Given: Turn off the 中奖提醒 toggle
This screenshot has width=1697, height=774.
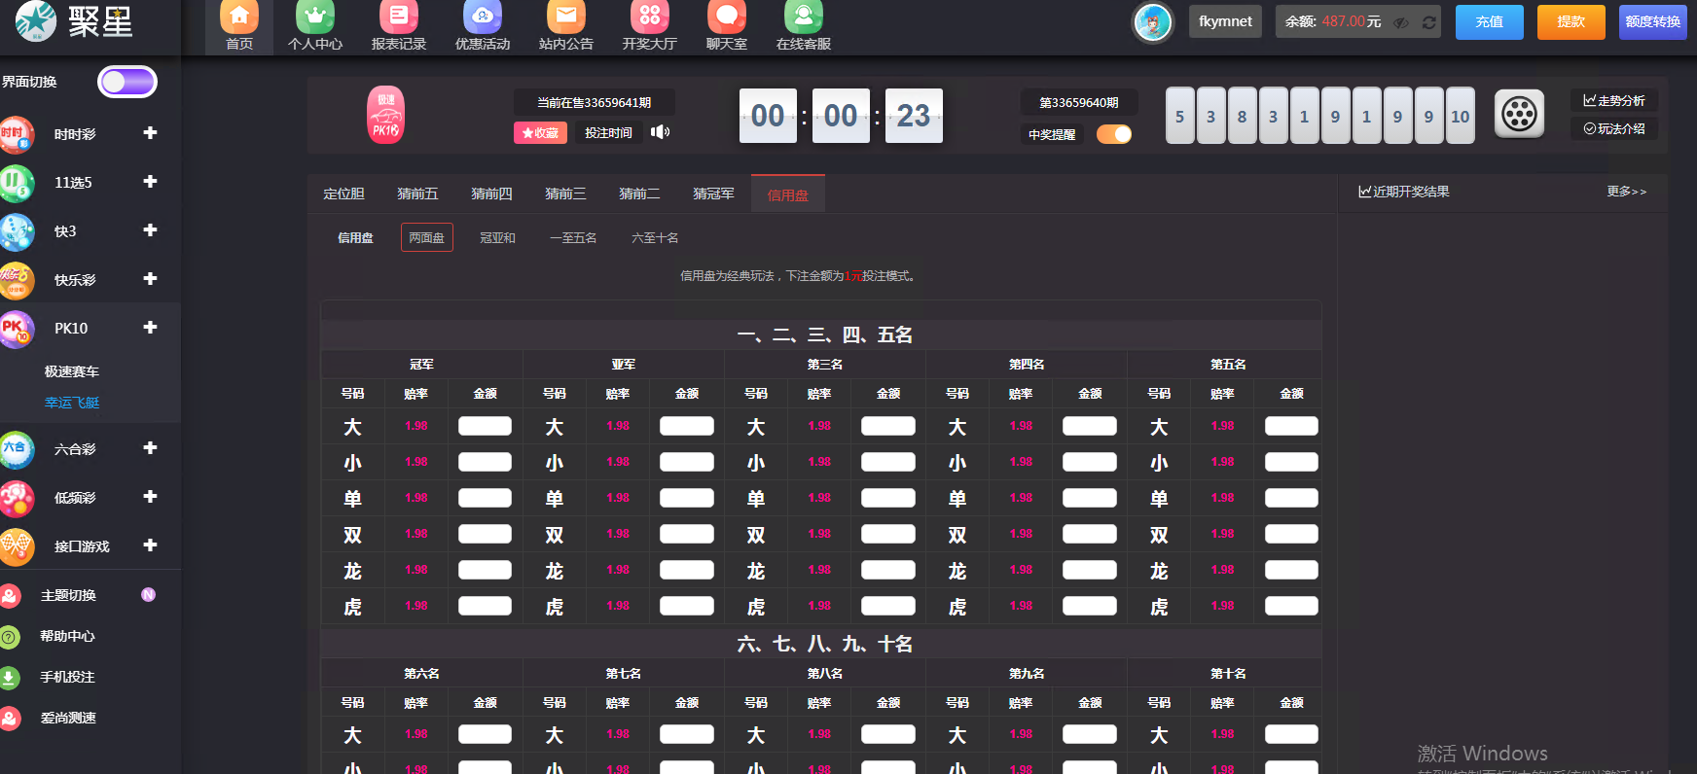Looking at the screenshot, I should pyautogui.click(x=1114, y=134).
